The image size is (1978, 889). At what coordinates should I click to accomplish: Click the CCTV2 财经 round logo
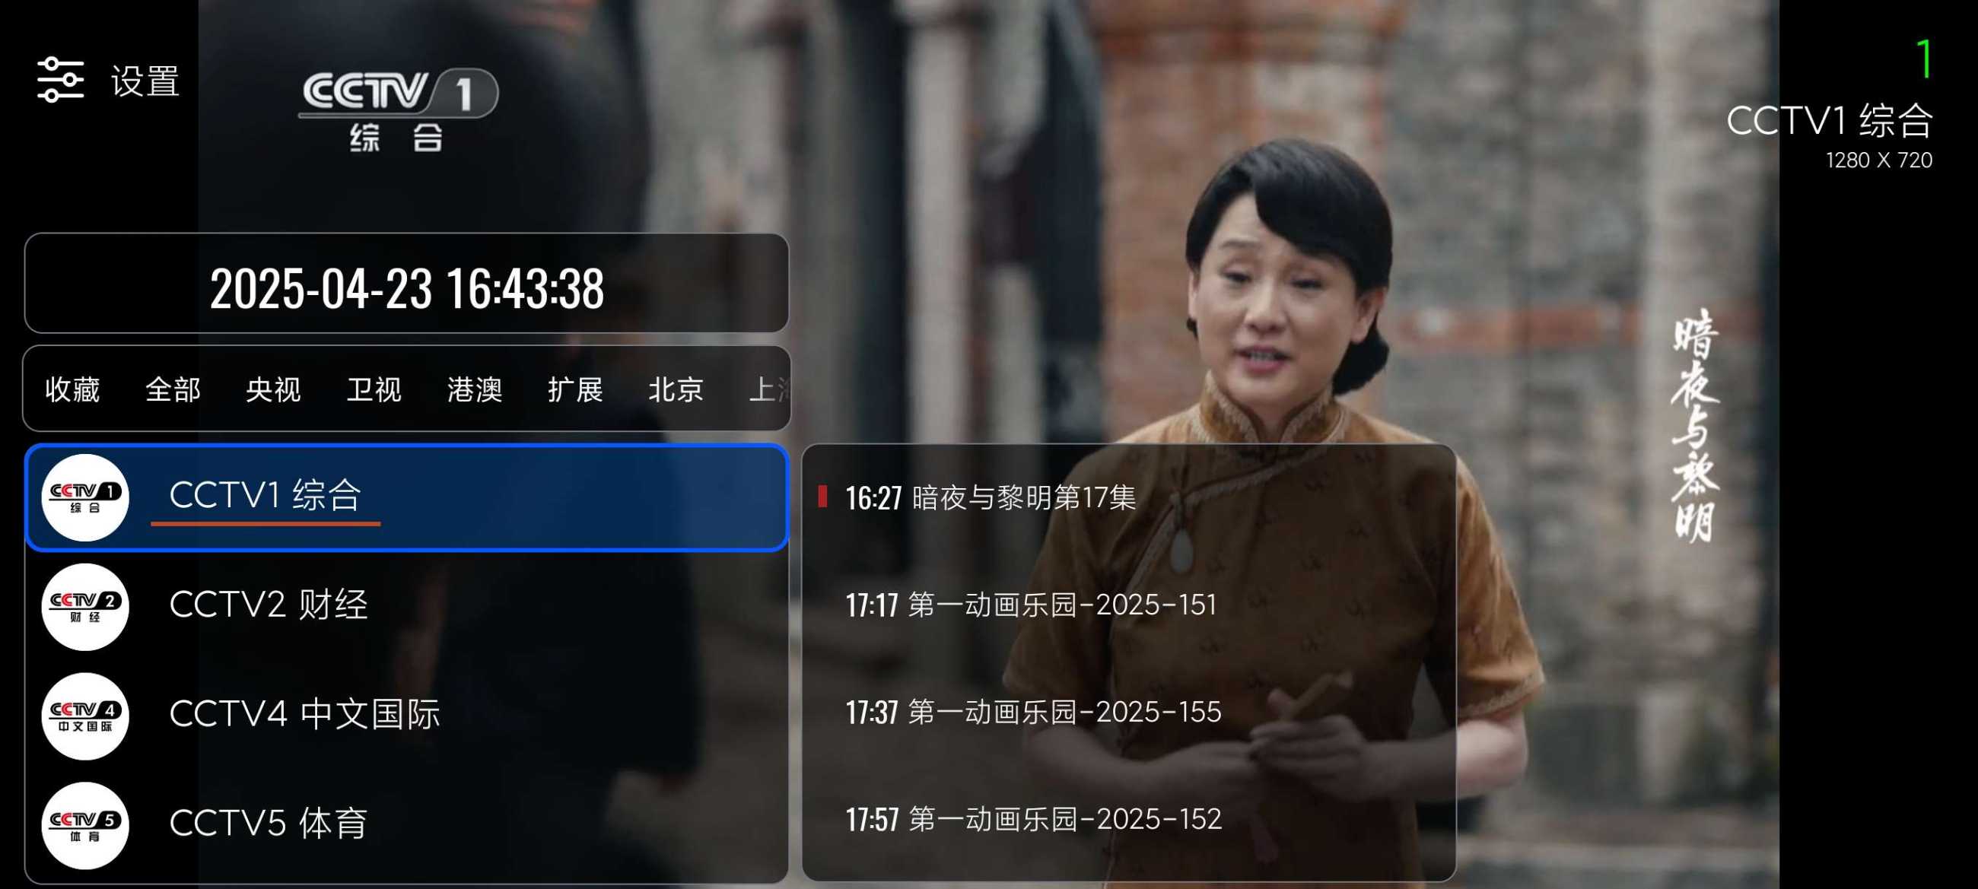[85, 608]
